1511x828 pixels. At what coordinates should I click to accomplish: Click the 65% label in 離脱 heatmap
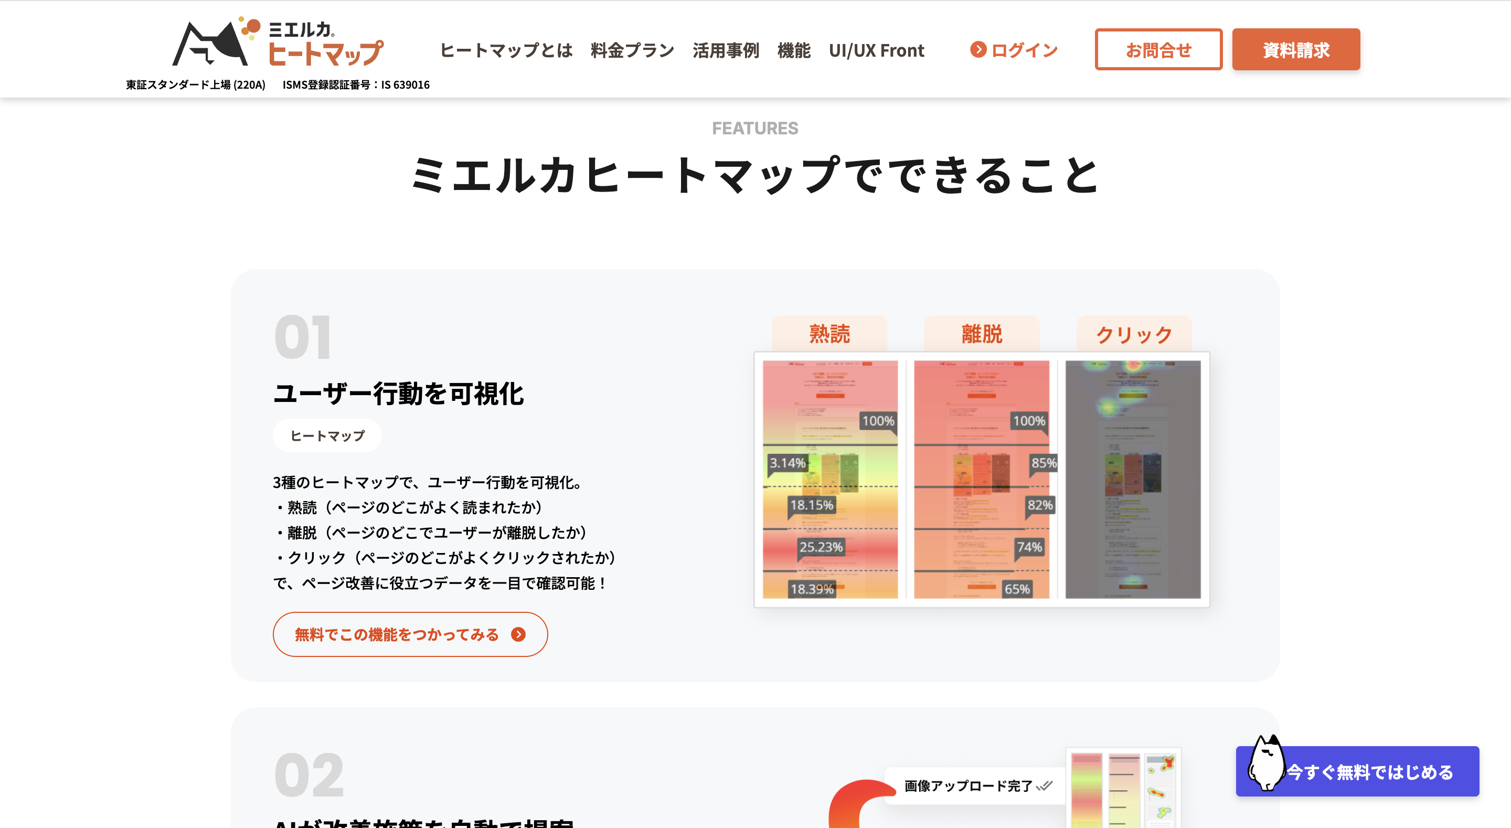pos(1017,589)
